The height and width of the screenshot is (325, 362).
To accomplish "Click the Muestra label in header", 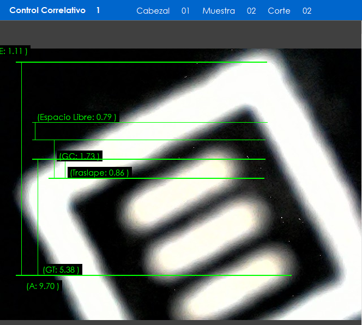I will tap(218, 11).
